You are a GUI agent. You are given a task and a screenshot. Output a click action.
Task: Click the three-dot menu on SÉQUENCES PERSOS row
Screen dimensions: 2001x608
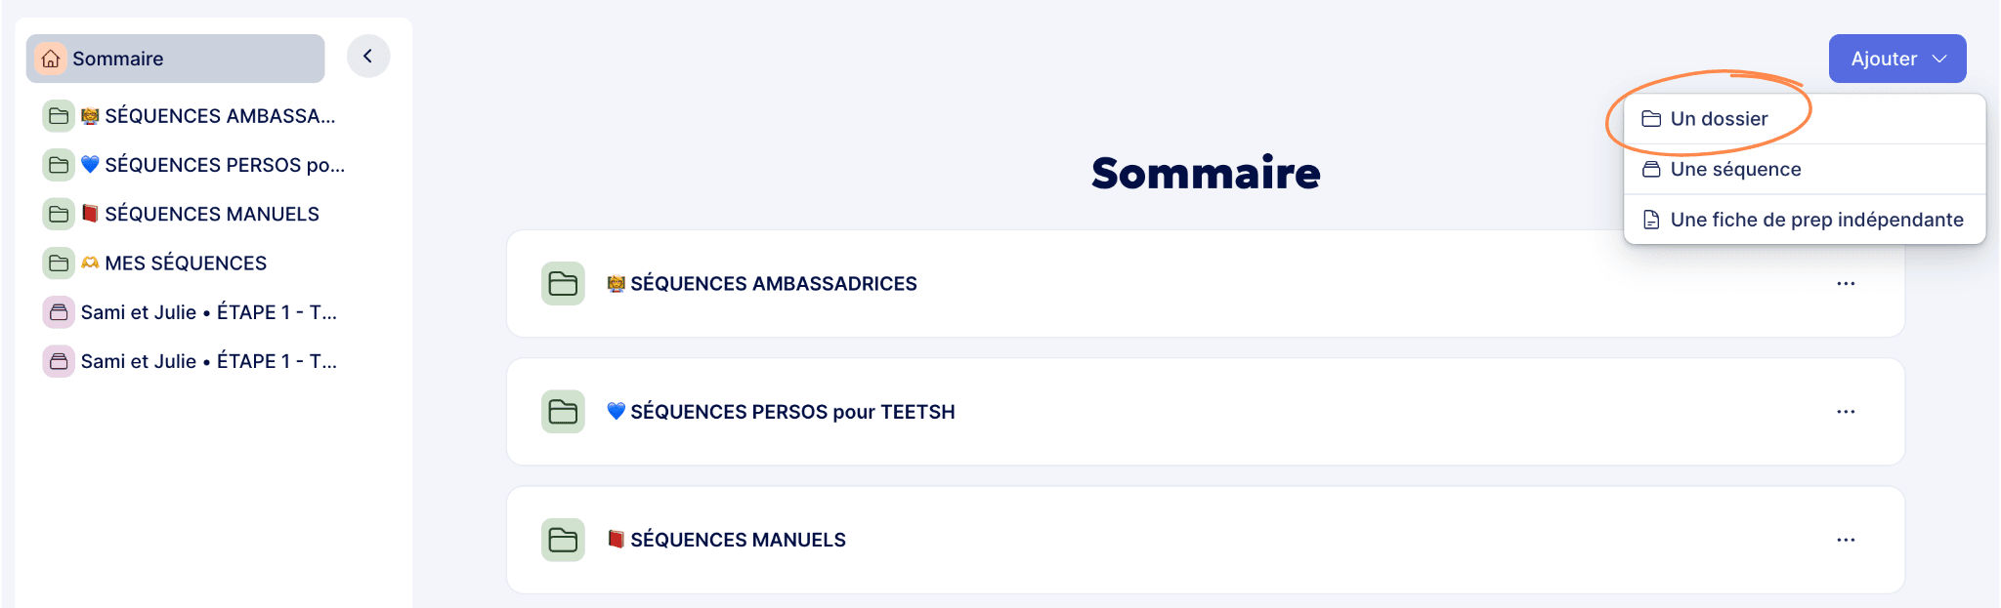[x=1846, y=412]
